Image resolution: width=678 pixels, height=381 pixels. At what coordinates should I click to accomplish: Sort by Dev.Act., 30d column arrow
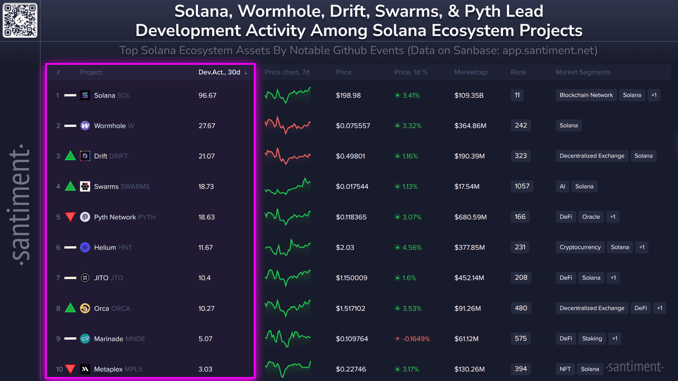click(x=246, y=73)
